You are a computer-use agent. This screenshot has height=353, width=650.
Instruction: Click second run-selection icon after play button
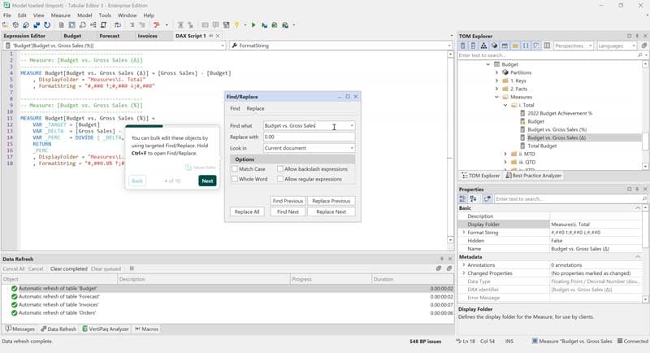coord(275,25)
